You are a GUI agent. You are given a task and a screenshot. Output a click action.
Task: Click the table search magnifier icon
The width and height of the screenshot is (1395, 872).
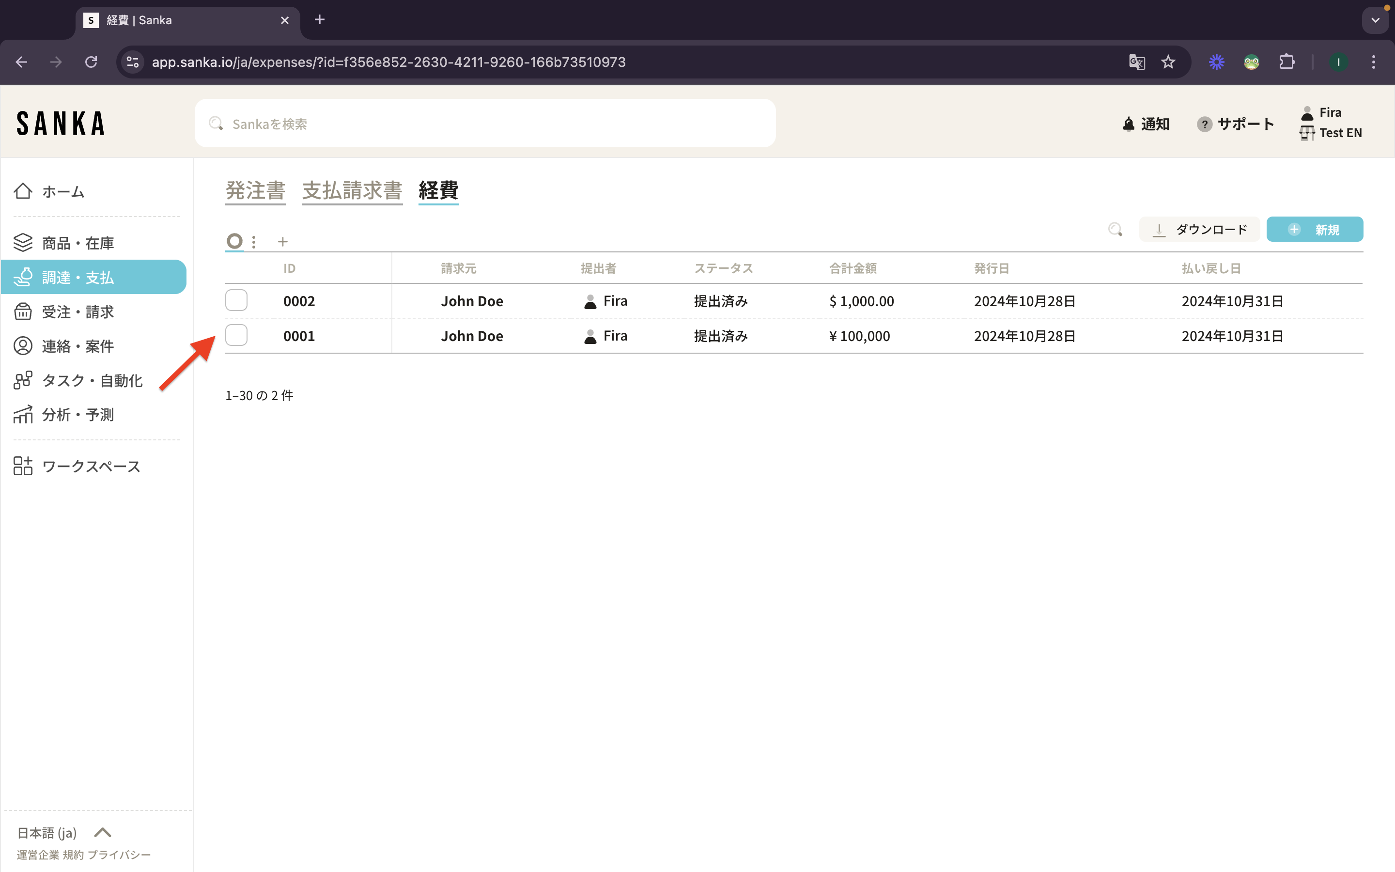point(1115,230)
